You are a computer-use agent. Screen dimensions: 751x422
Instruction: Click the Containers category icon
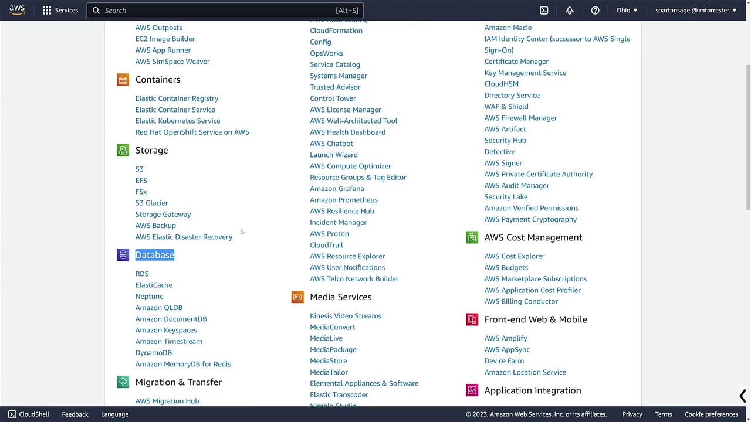click(123, 80)
